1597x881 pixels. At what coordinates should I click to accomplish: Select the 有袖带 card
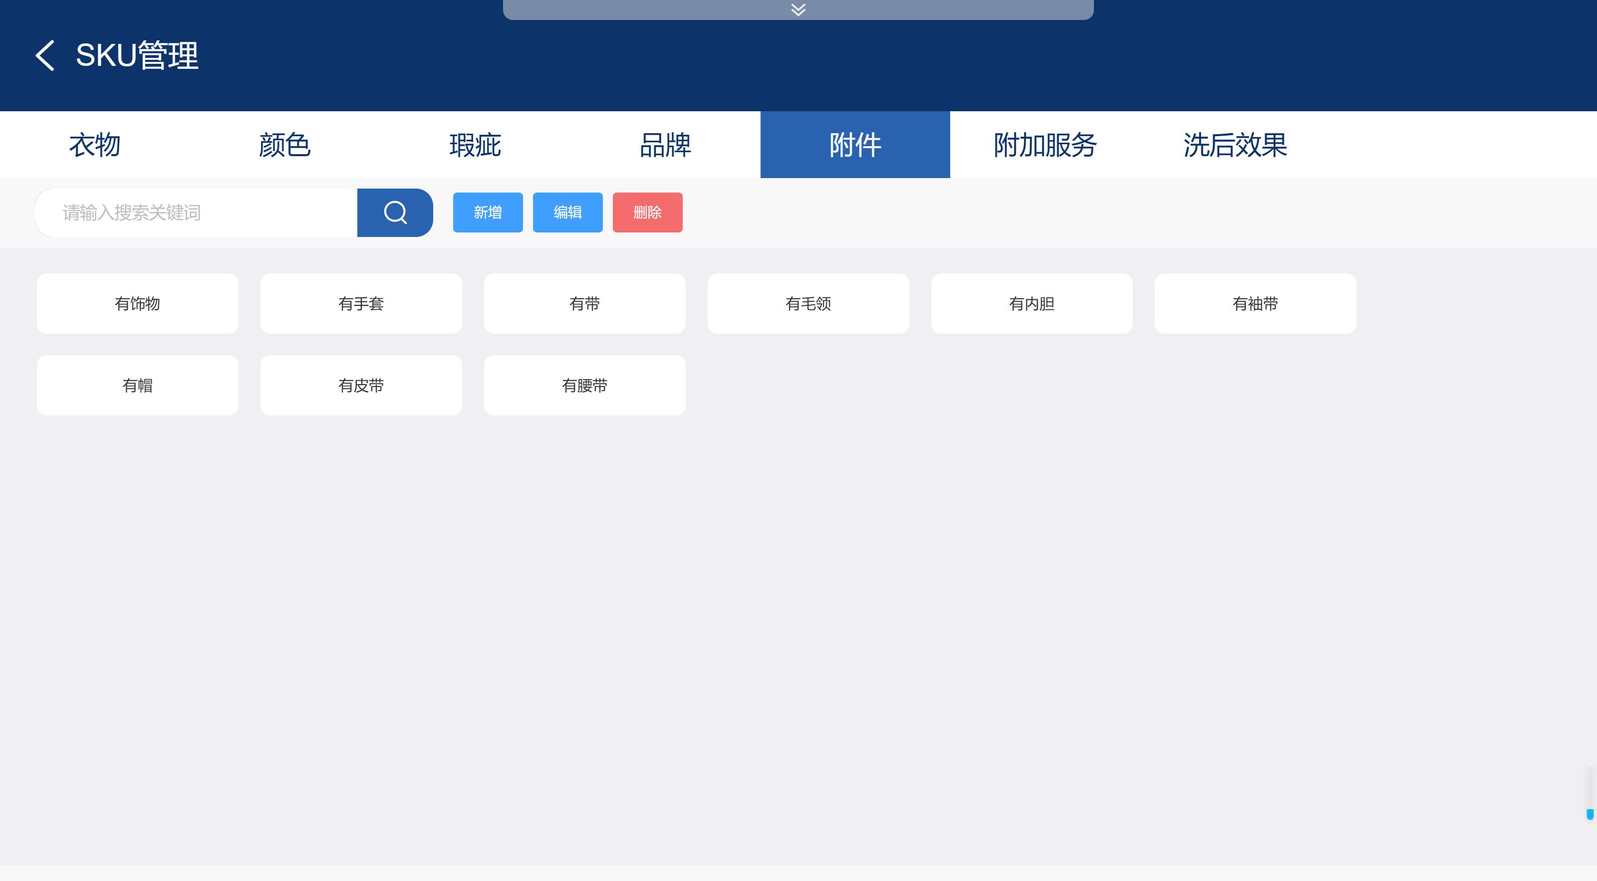coord(1255,304)
